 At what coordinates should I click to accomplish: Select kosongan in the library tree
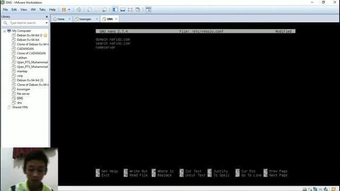(23, 89)
